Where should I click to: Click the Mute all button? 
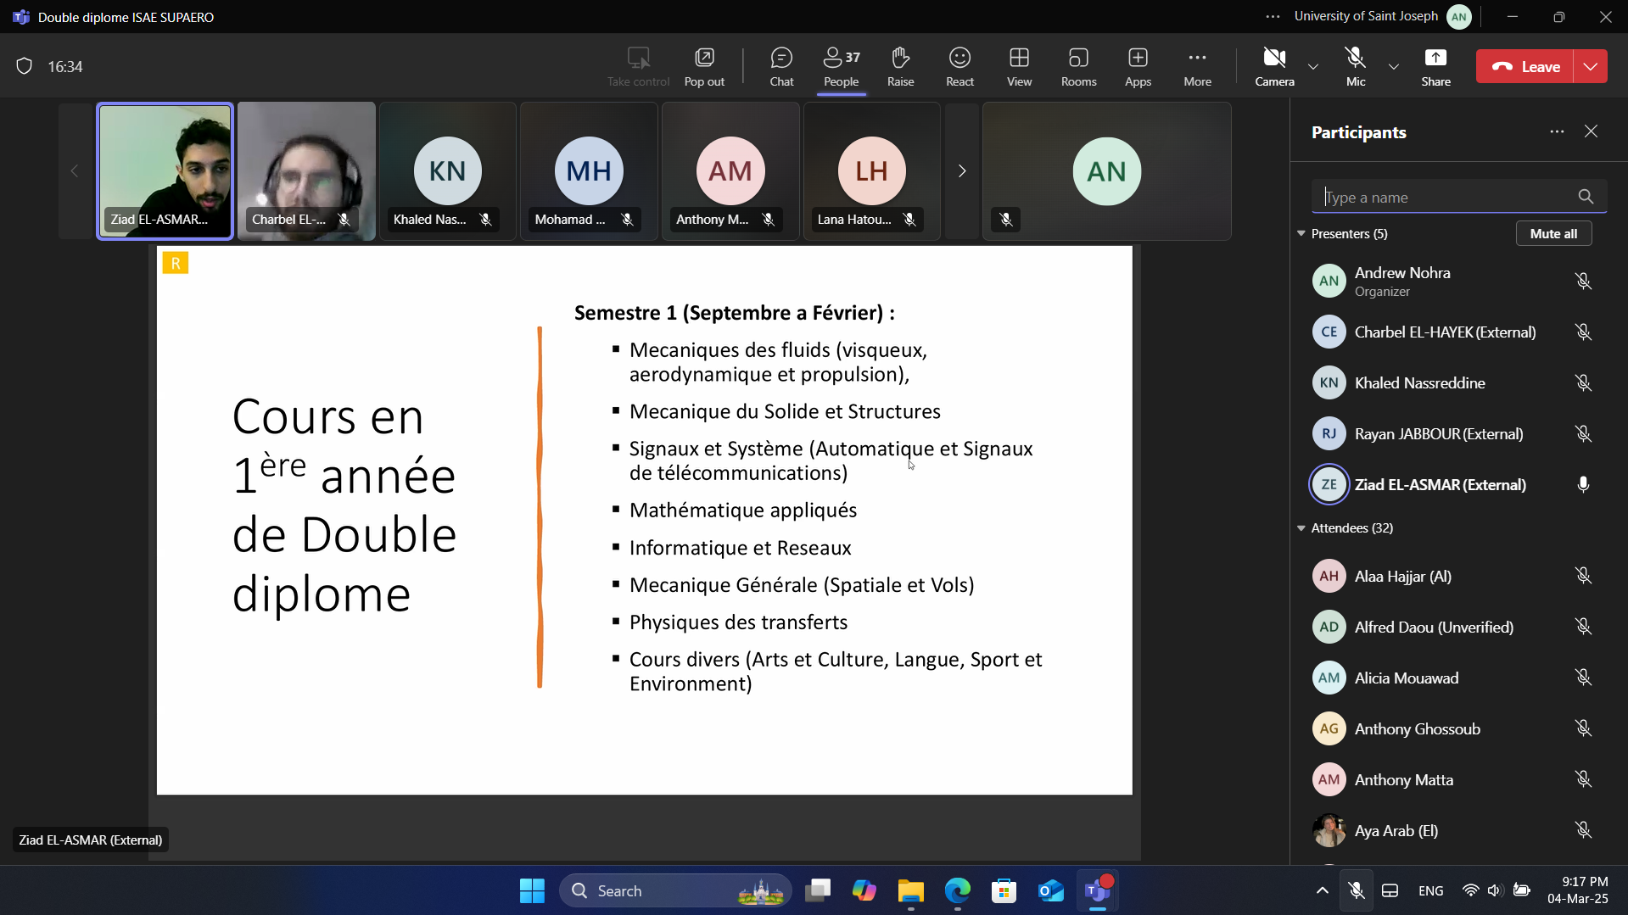click(x=1553, y=234)
